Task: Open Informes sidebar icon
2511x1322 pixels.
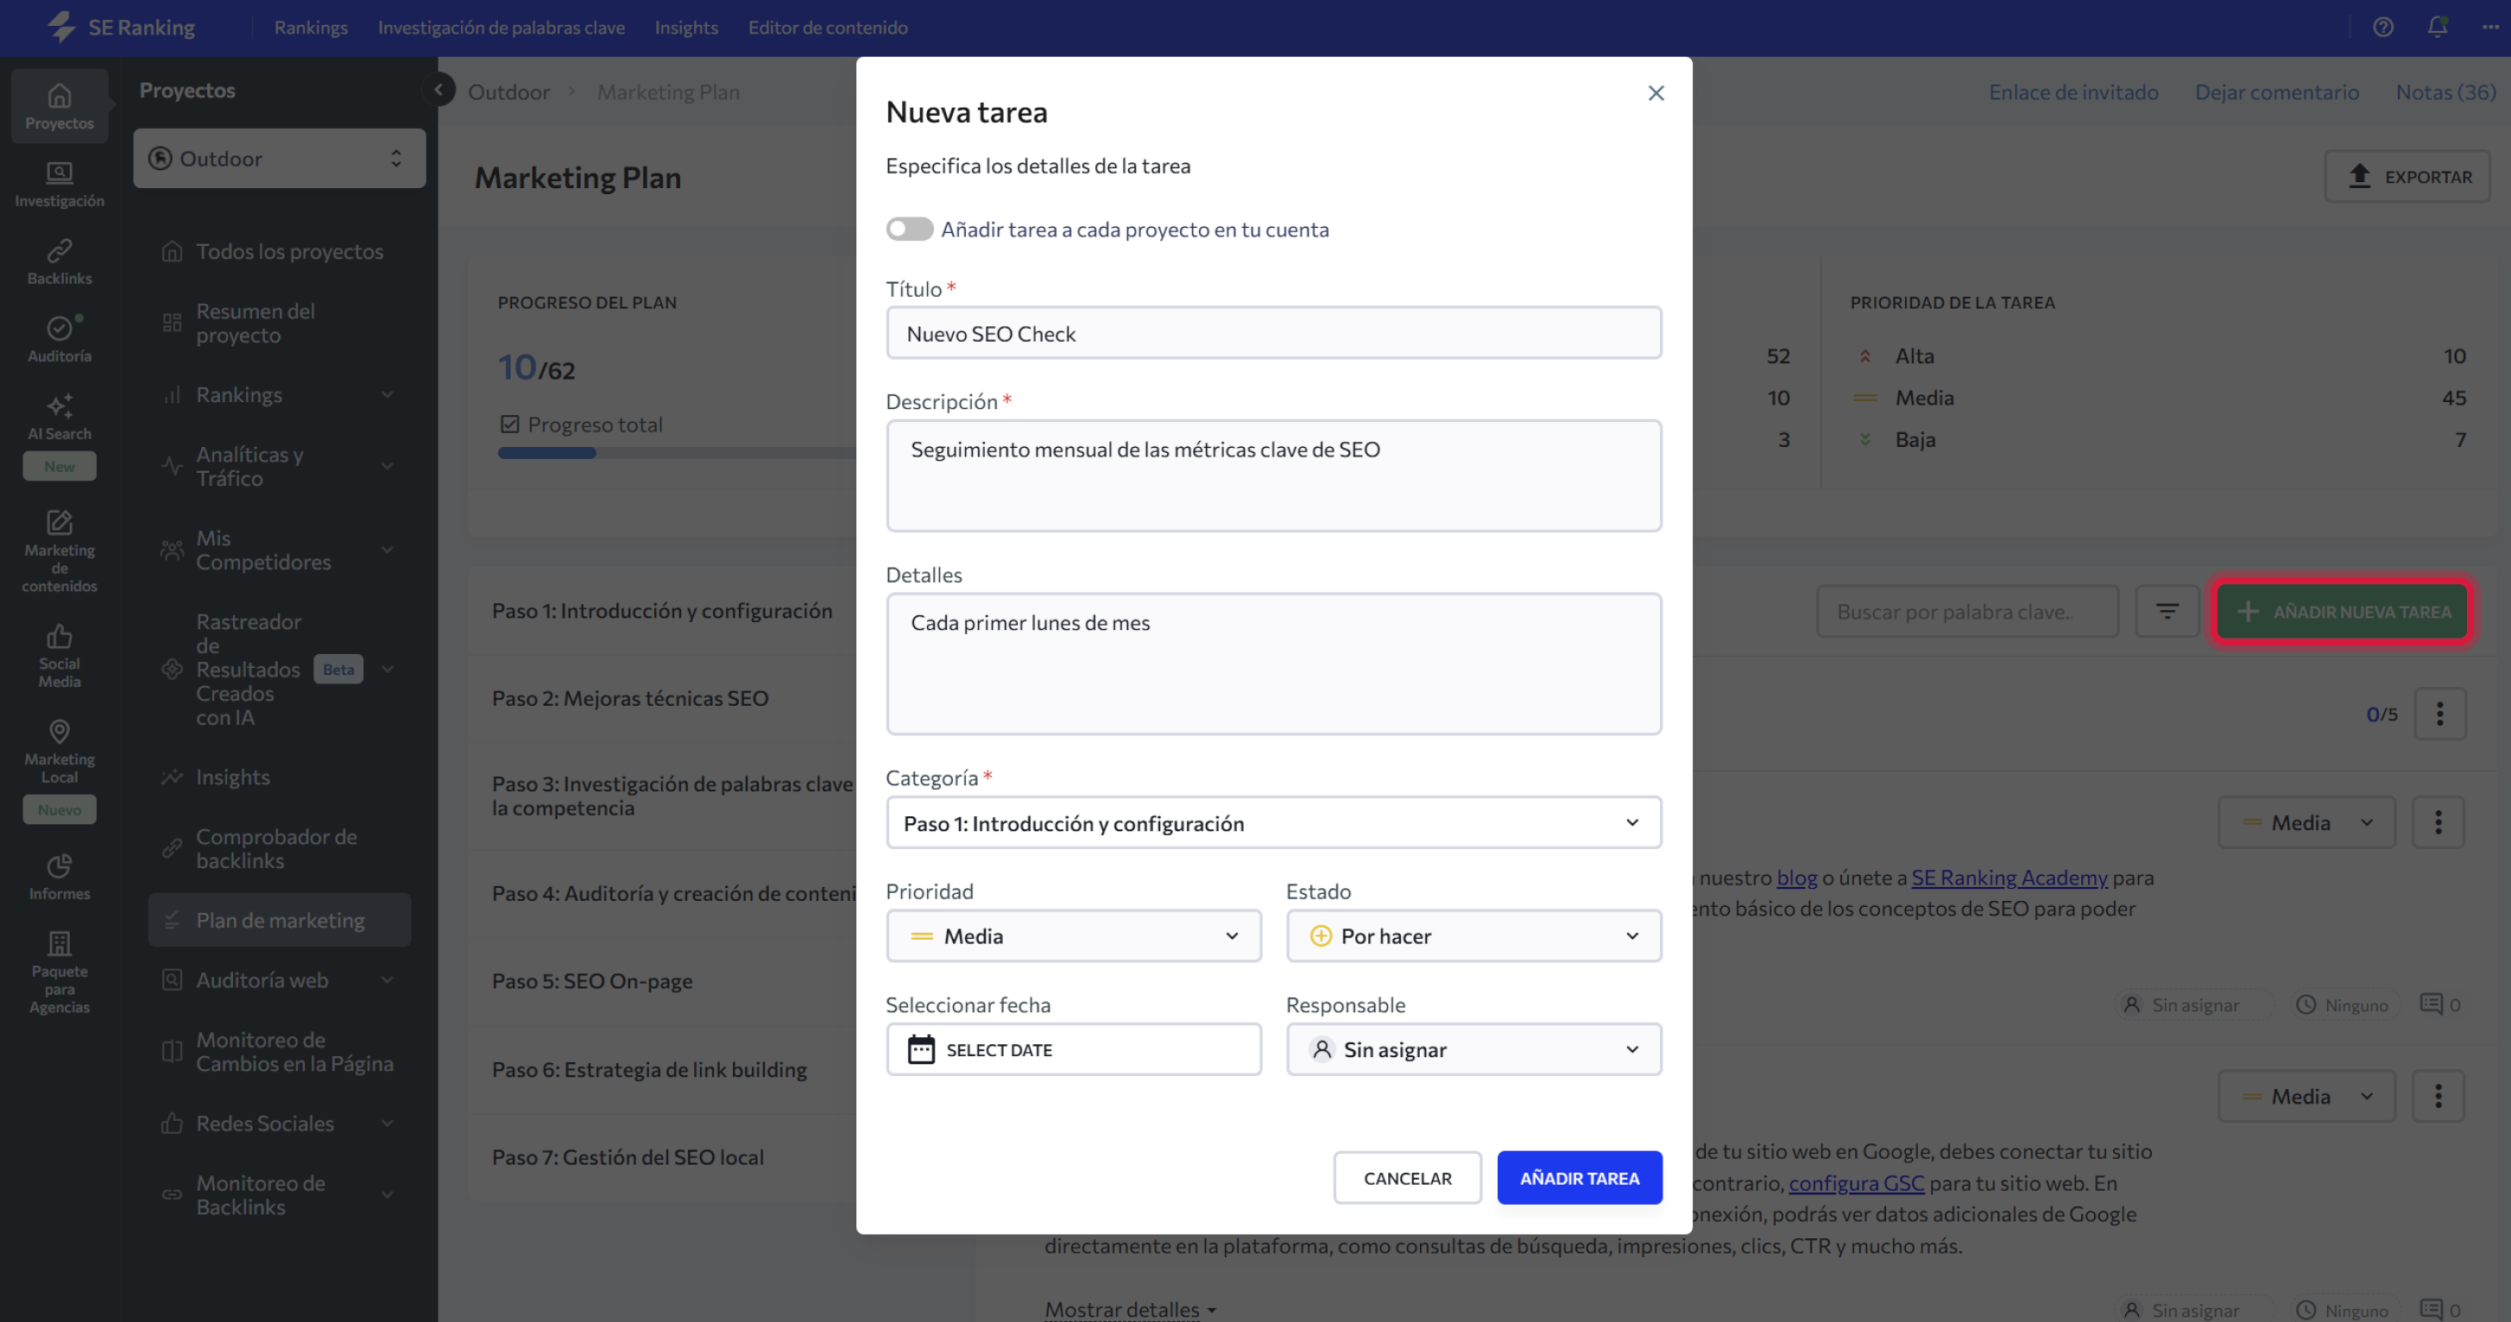Action: 60,877
